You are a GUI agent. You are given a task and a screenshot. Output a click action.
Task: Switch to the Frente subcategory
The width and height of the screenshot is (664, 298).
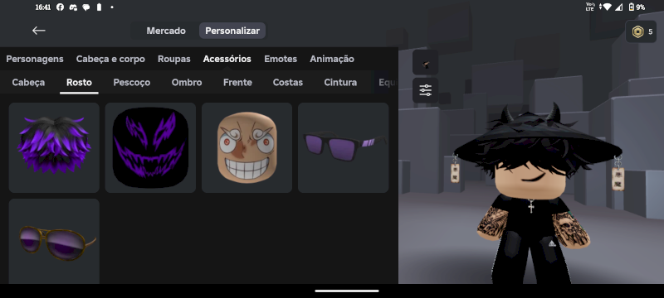click(237, 82)
